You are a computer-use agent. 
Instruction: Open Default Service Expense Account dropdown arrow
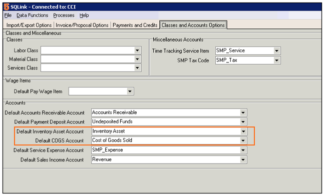[x=243, y=150]
